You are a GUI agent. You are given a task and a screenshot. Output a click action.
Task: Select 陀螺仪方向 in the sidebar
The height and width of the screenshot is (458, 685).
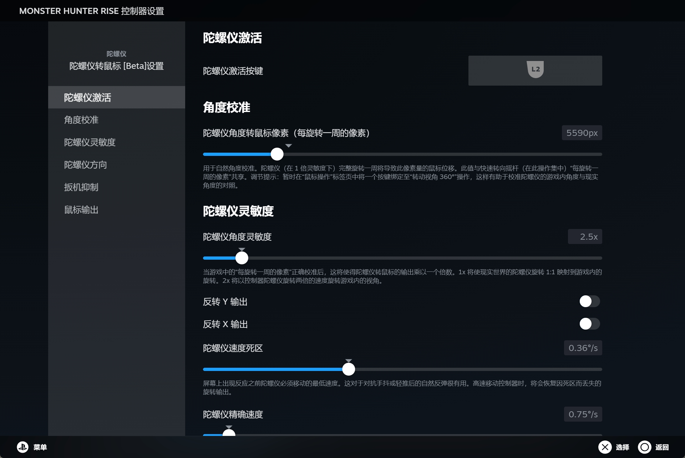coord(117,165)
